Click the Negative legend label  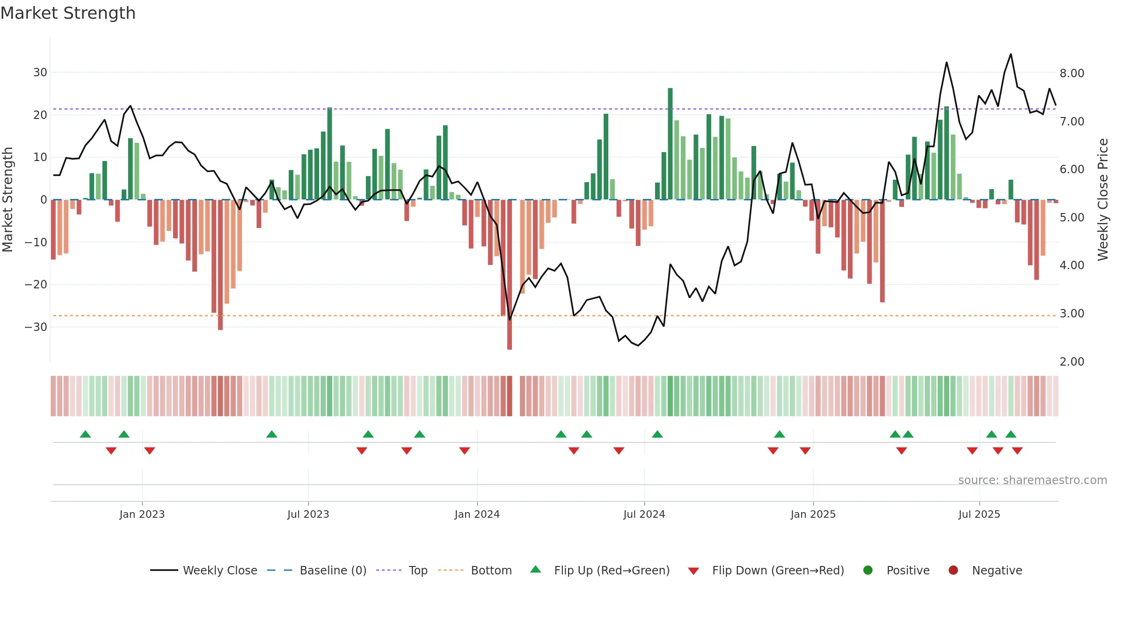click(x=997, y=570)
